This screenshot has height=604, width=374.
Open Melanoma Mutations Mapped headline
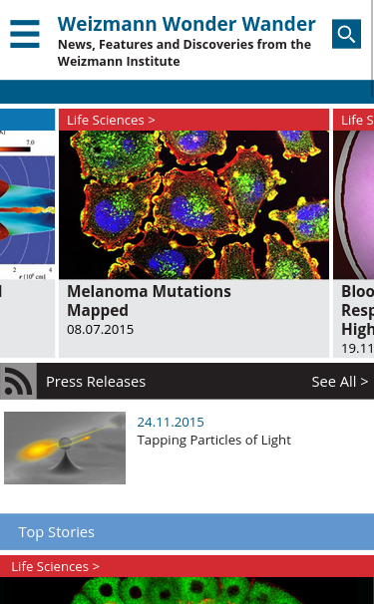click(149, 301)
